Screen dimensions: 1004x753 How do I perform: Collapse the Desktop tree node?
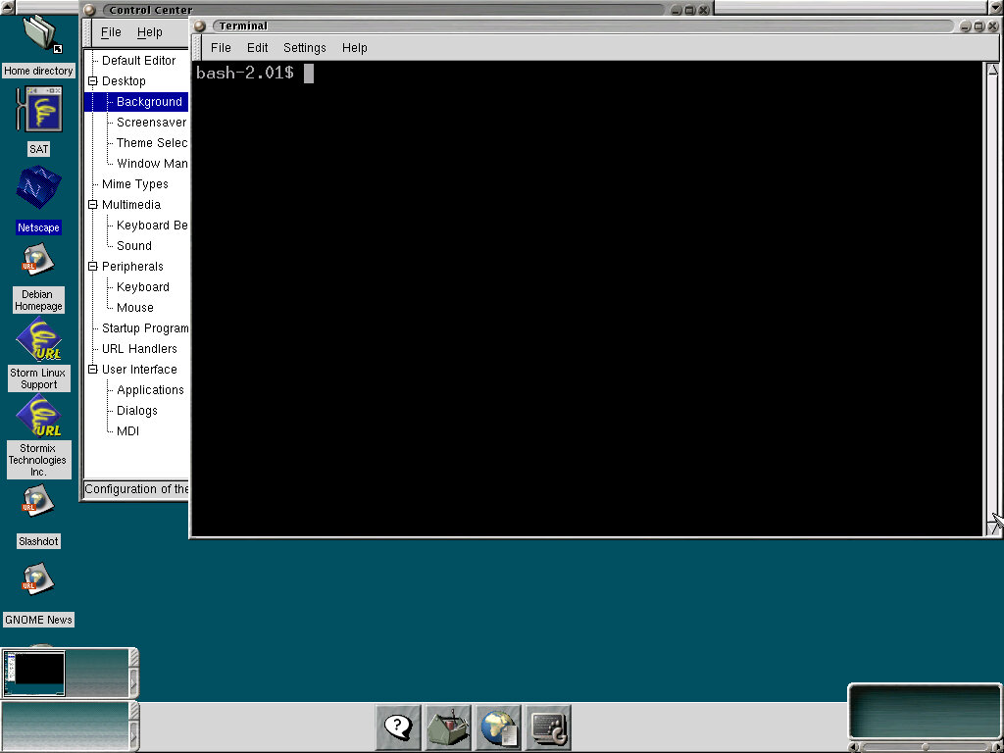(93, 81)
